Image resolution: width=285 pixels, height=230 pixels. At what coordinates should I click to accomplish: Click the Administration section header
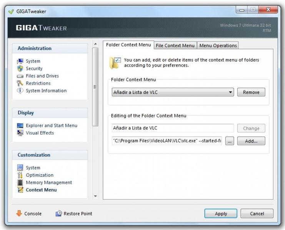[x=50, y=48]
